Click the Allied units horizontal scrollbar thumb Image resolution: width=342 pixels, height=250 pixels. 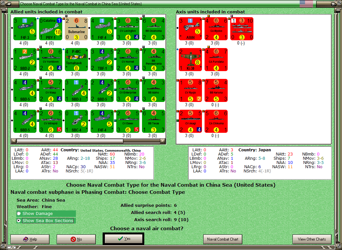[70, 141]
